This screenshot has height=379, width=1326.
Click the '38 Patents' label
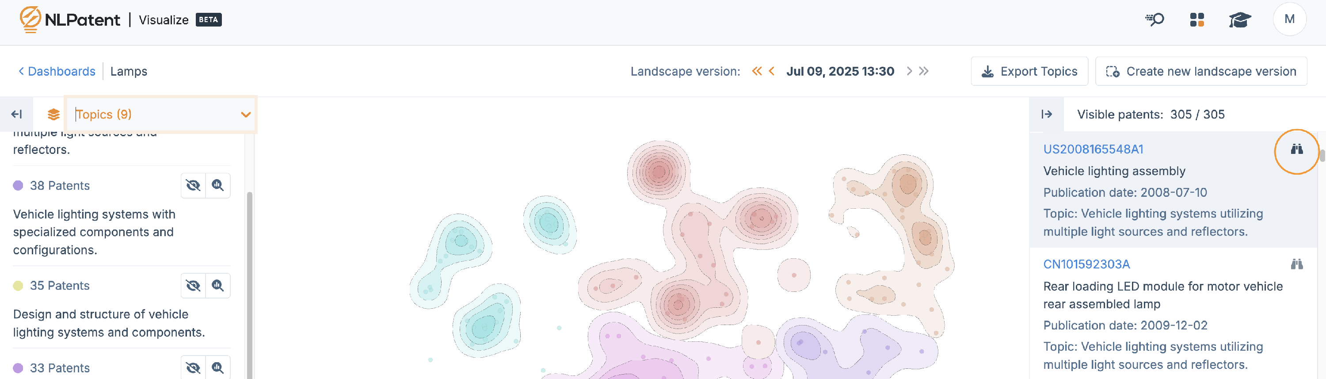(60, 185)
